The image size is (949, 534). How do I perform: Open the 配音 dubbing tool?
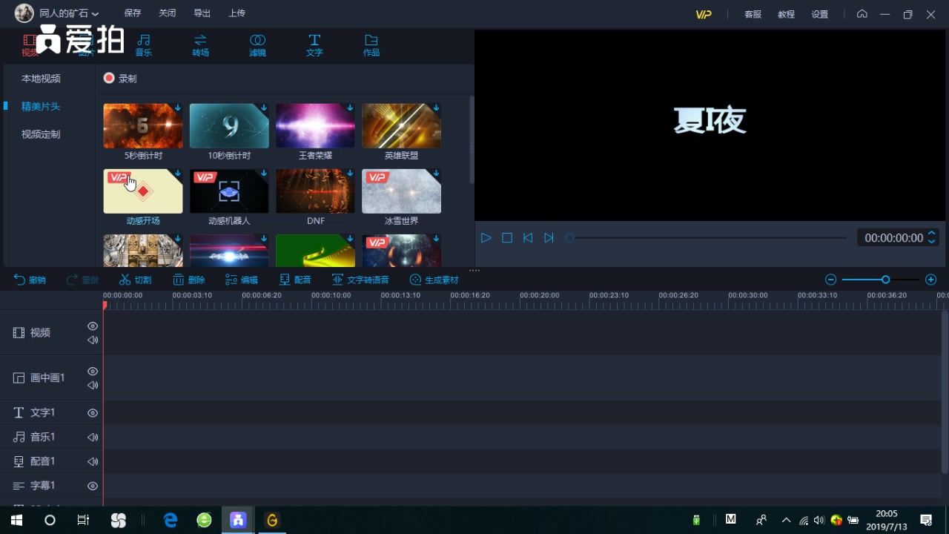tap(294, 280)
